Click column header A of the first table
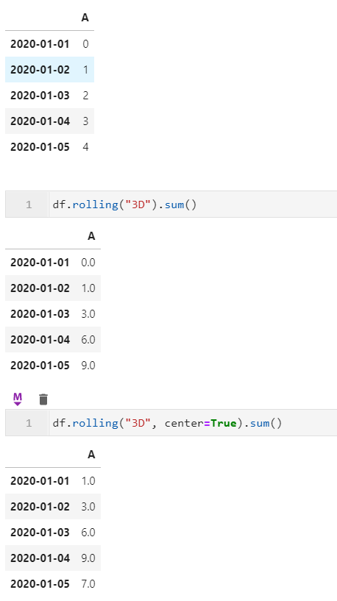This screenshot has height=601, width=337. coord(85,18)
